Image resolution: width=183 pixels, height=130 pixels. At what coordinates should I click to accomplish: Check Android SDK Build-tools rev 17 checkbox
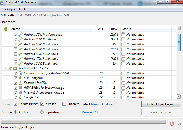point(16,64)
